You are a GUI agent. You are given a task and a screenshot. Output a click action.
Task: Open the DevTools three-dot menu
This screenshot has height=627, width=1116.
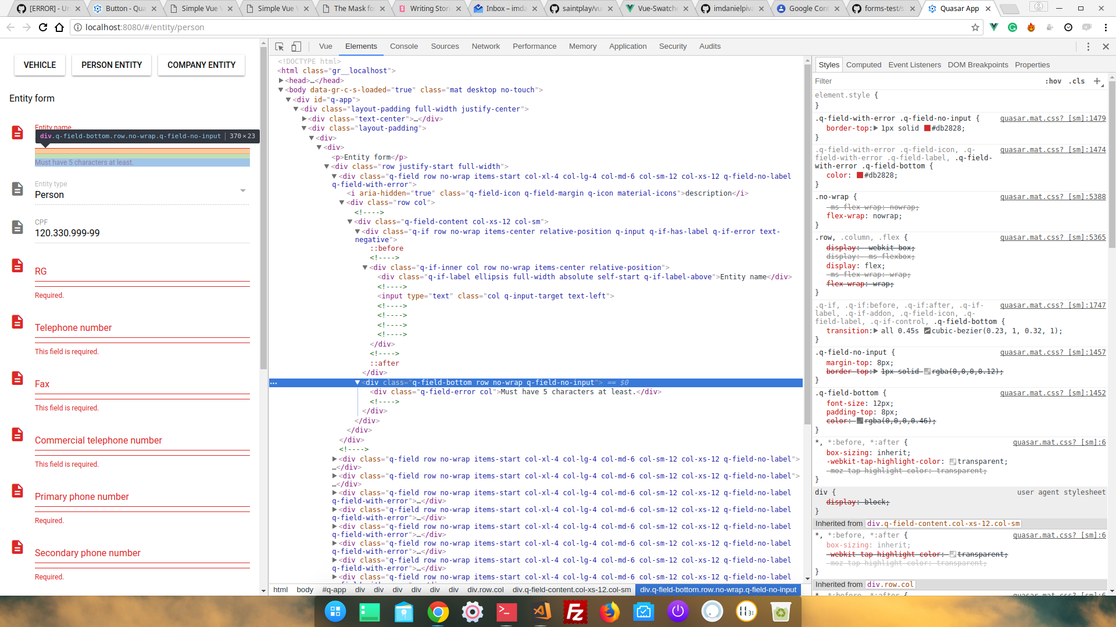[1088, 46]
